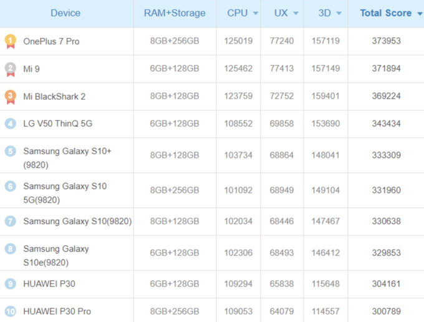Click the Total Score header label

click(385, 13)
